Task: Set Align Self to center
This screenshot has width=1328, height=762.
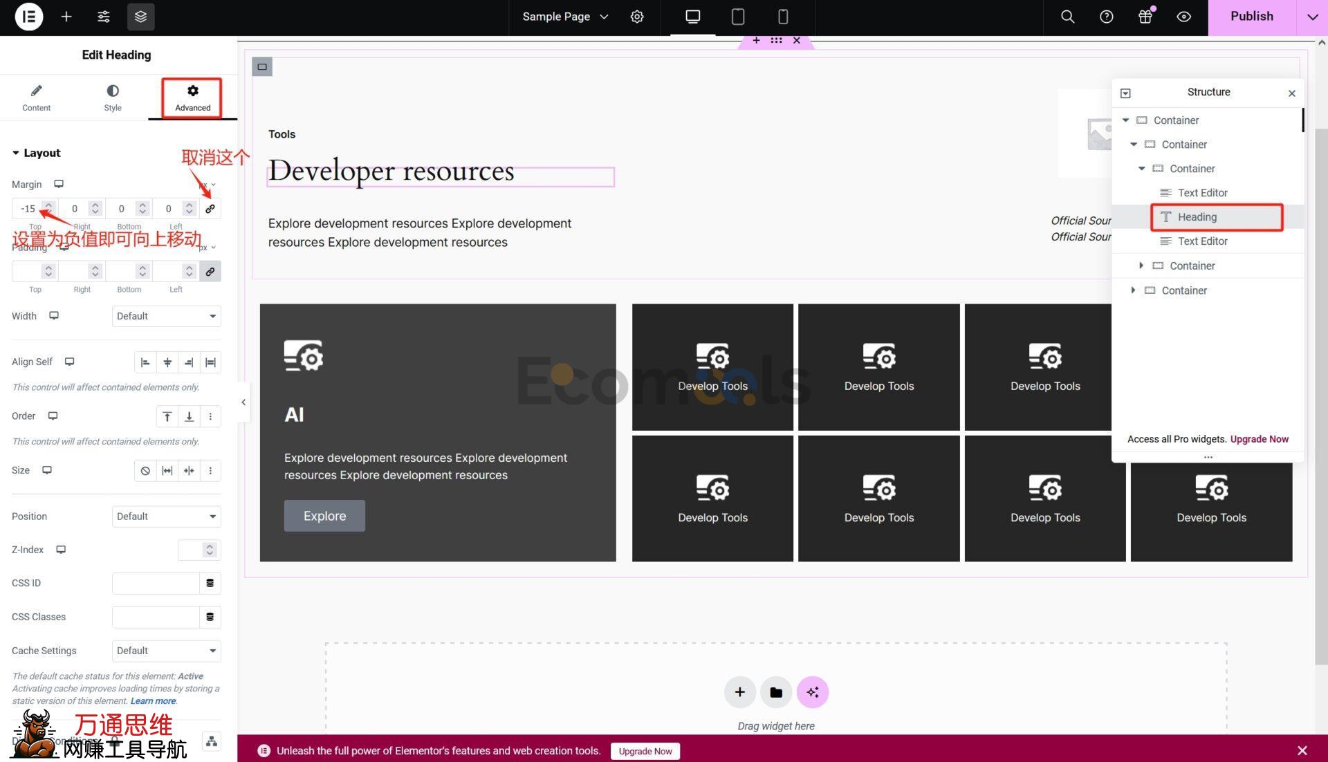Action: [167, 362]
